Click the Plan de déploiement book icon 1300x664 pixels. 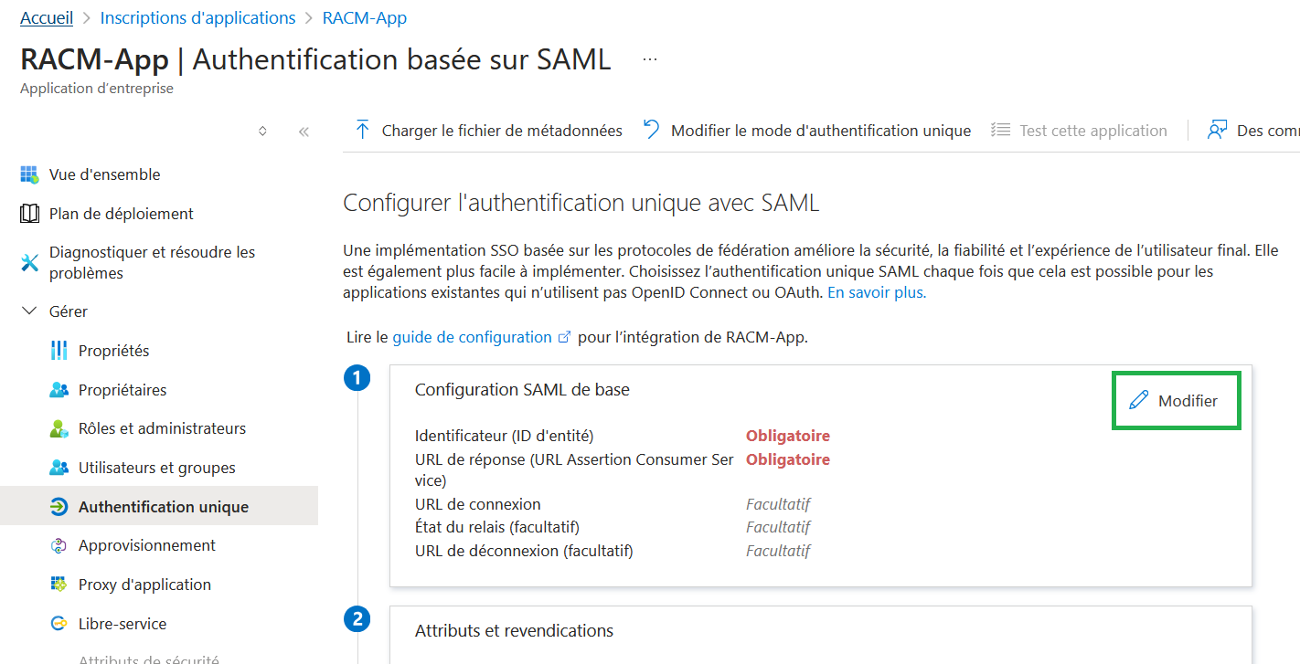click(x=29, y=214)
